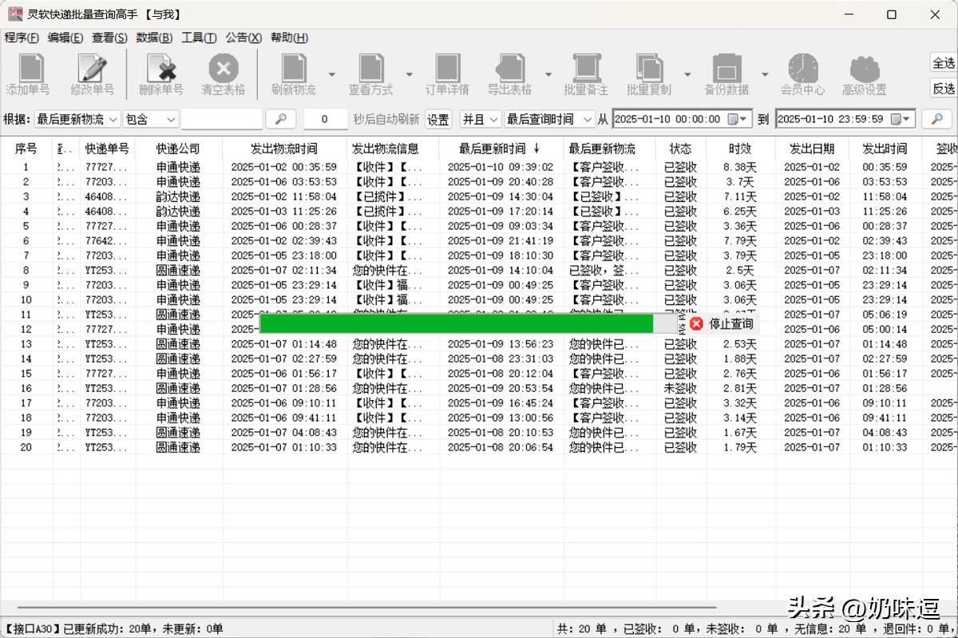Click the 高级设置 (advanced settings) icon

(x=864, y=73)
